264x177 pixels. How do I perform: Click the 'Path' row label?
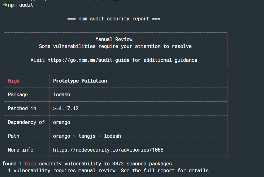[13, 136]
